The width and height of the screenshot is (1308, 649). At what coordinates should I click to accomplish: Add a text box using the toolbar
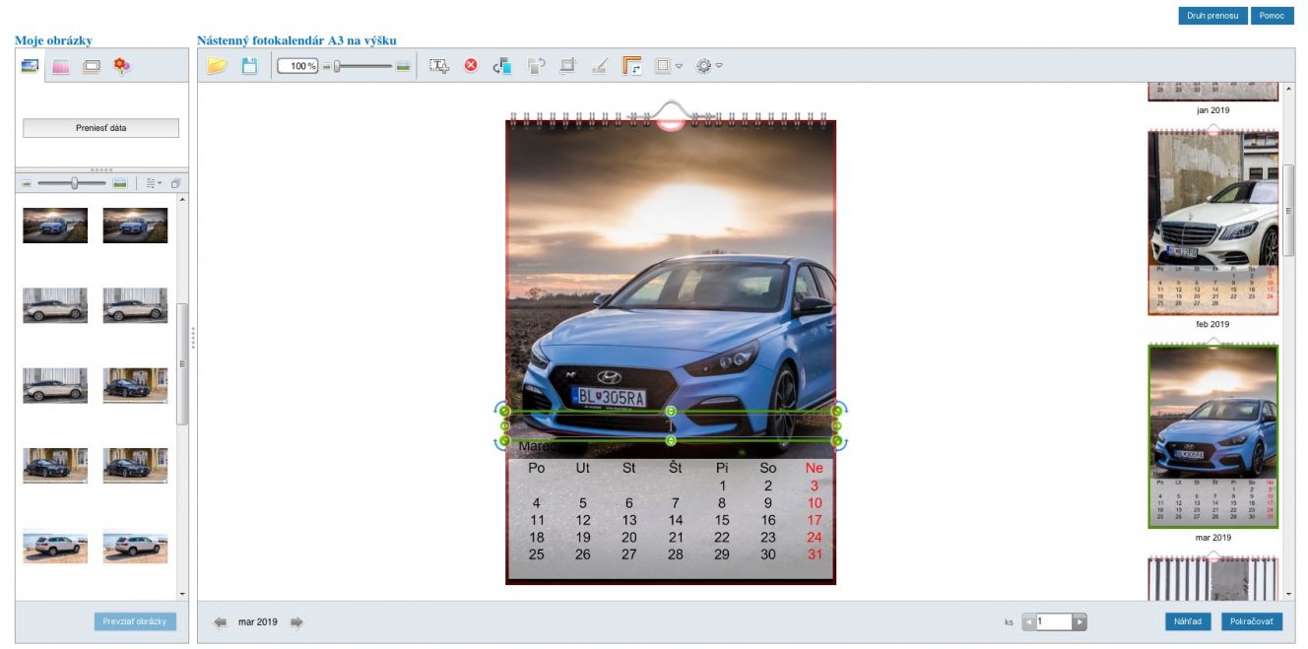(439, 66)
